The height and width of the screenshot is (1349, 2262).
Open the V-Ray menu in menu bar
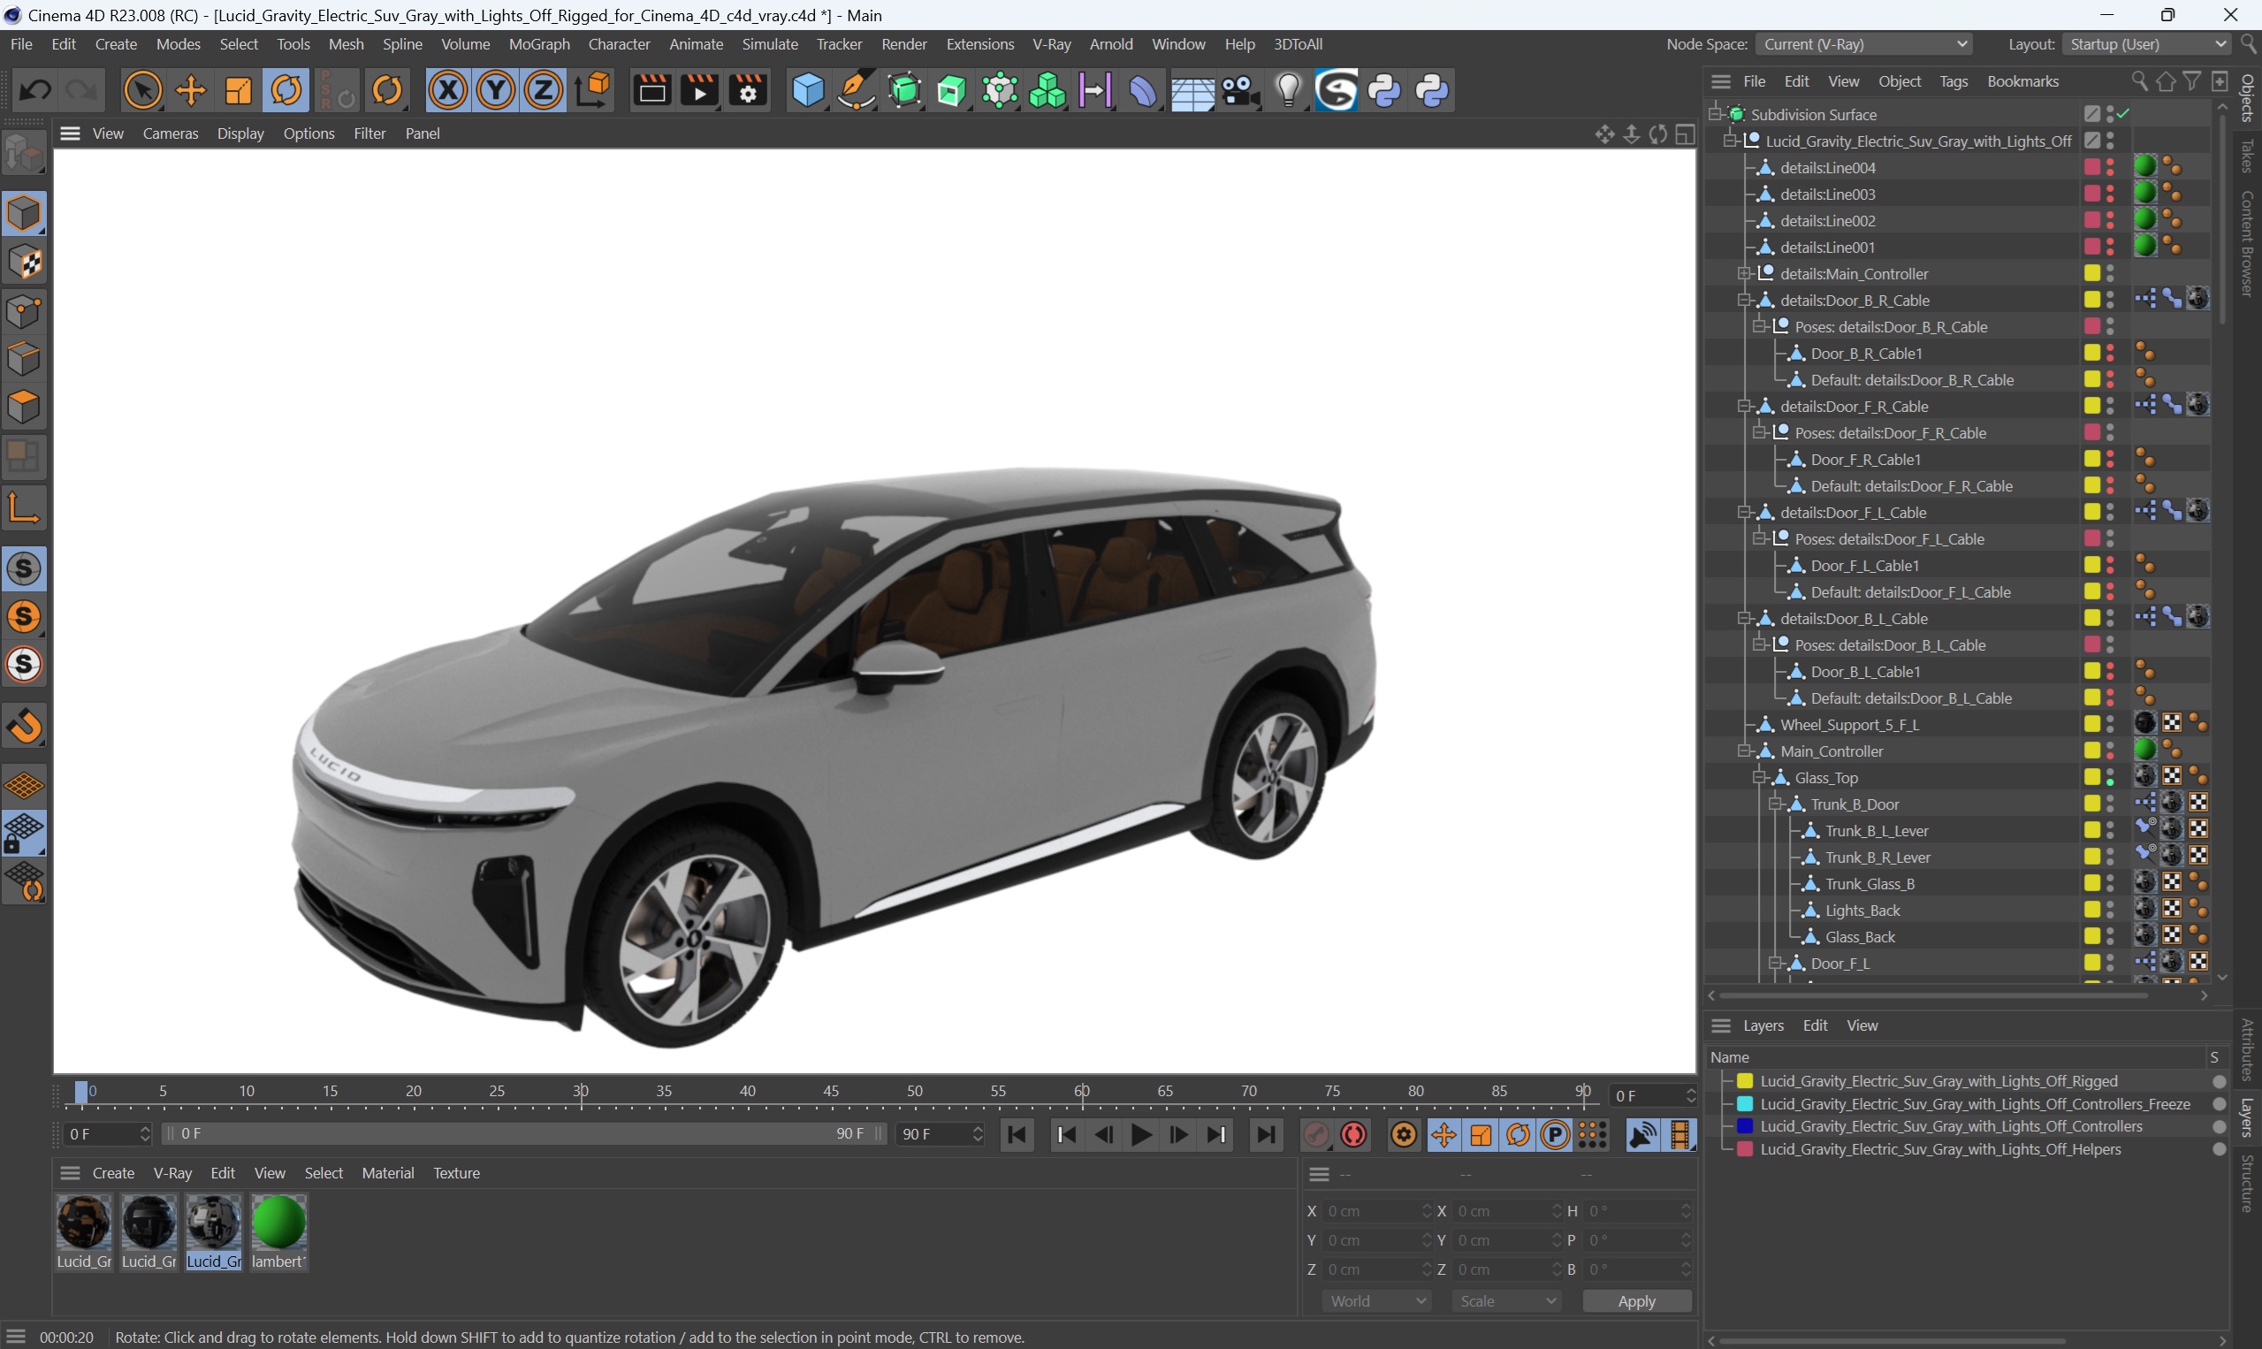click(x=1052, y=43)
